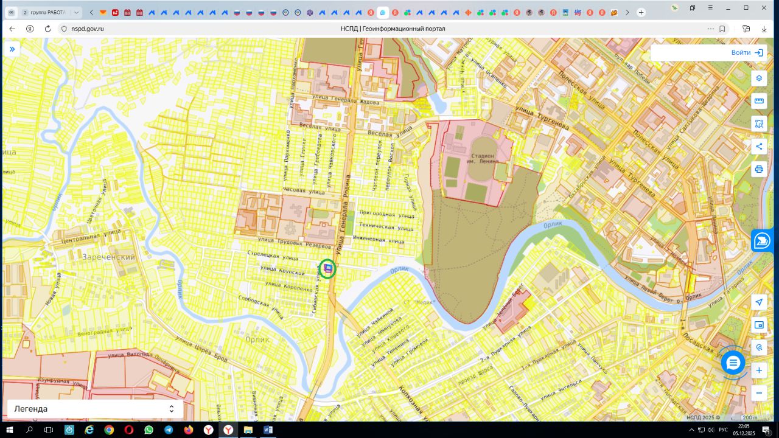Print the current map view

[x=759, y=169]
